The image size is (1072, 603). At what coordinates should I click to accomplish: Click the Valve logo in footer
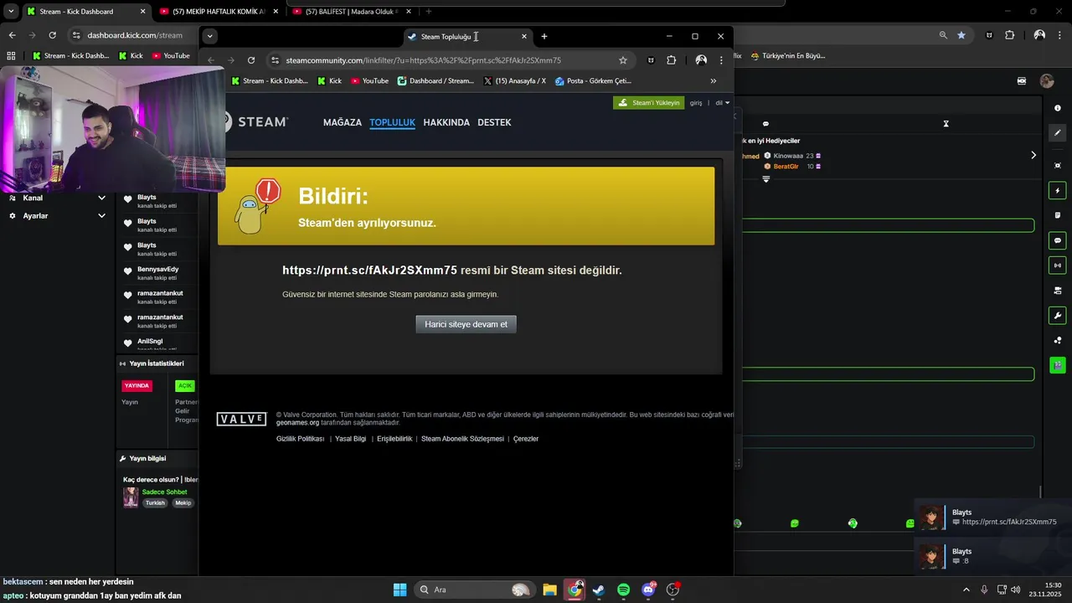click(x=241, y=419)
